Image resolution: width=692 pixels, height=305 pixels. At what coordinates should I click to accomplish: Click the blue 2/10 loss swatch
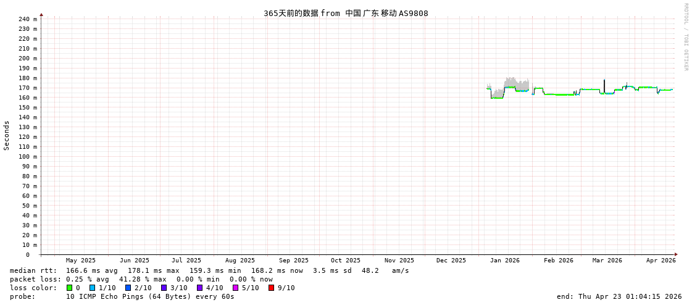(128, 288)
